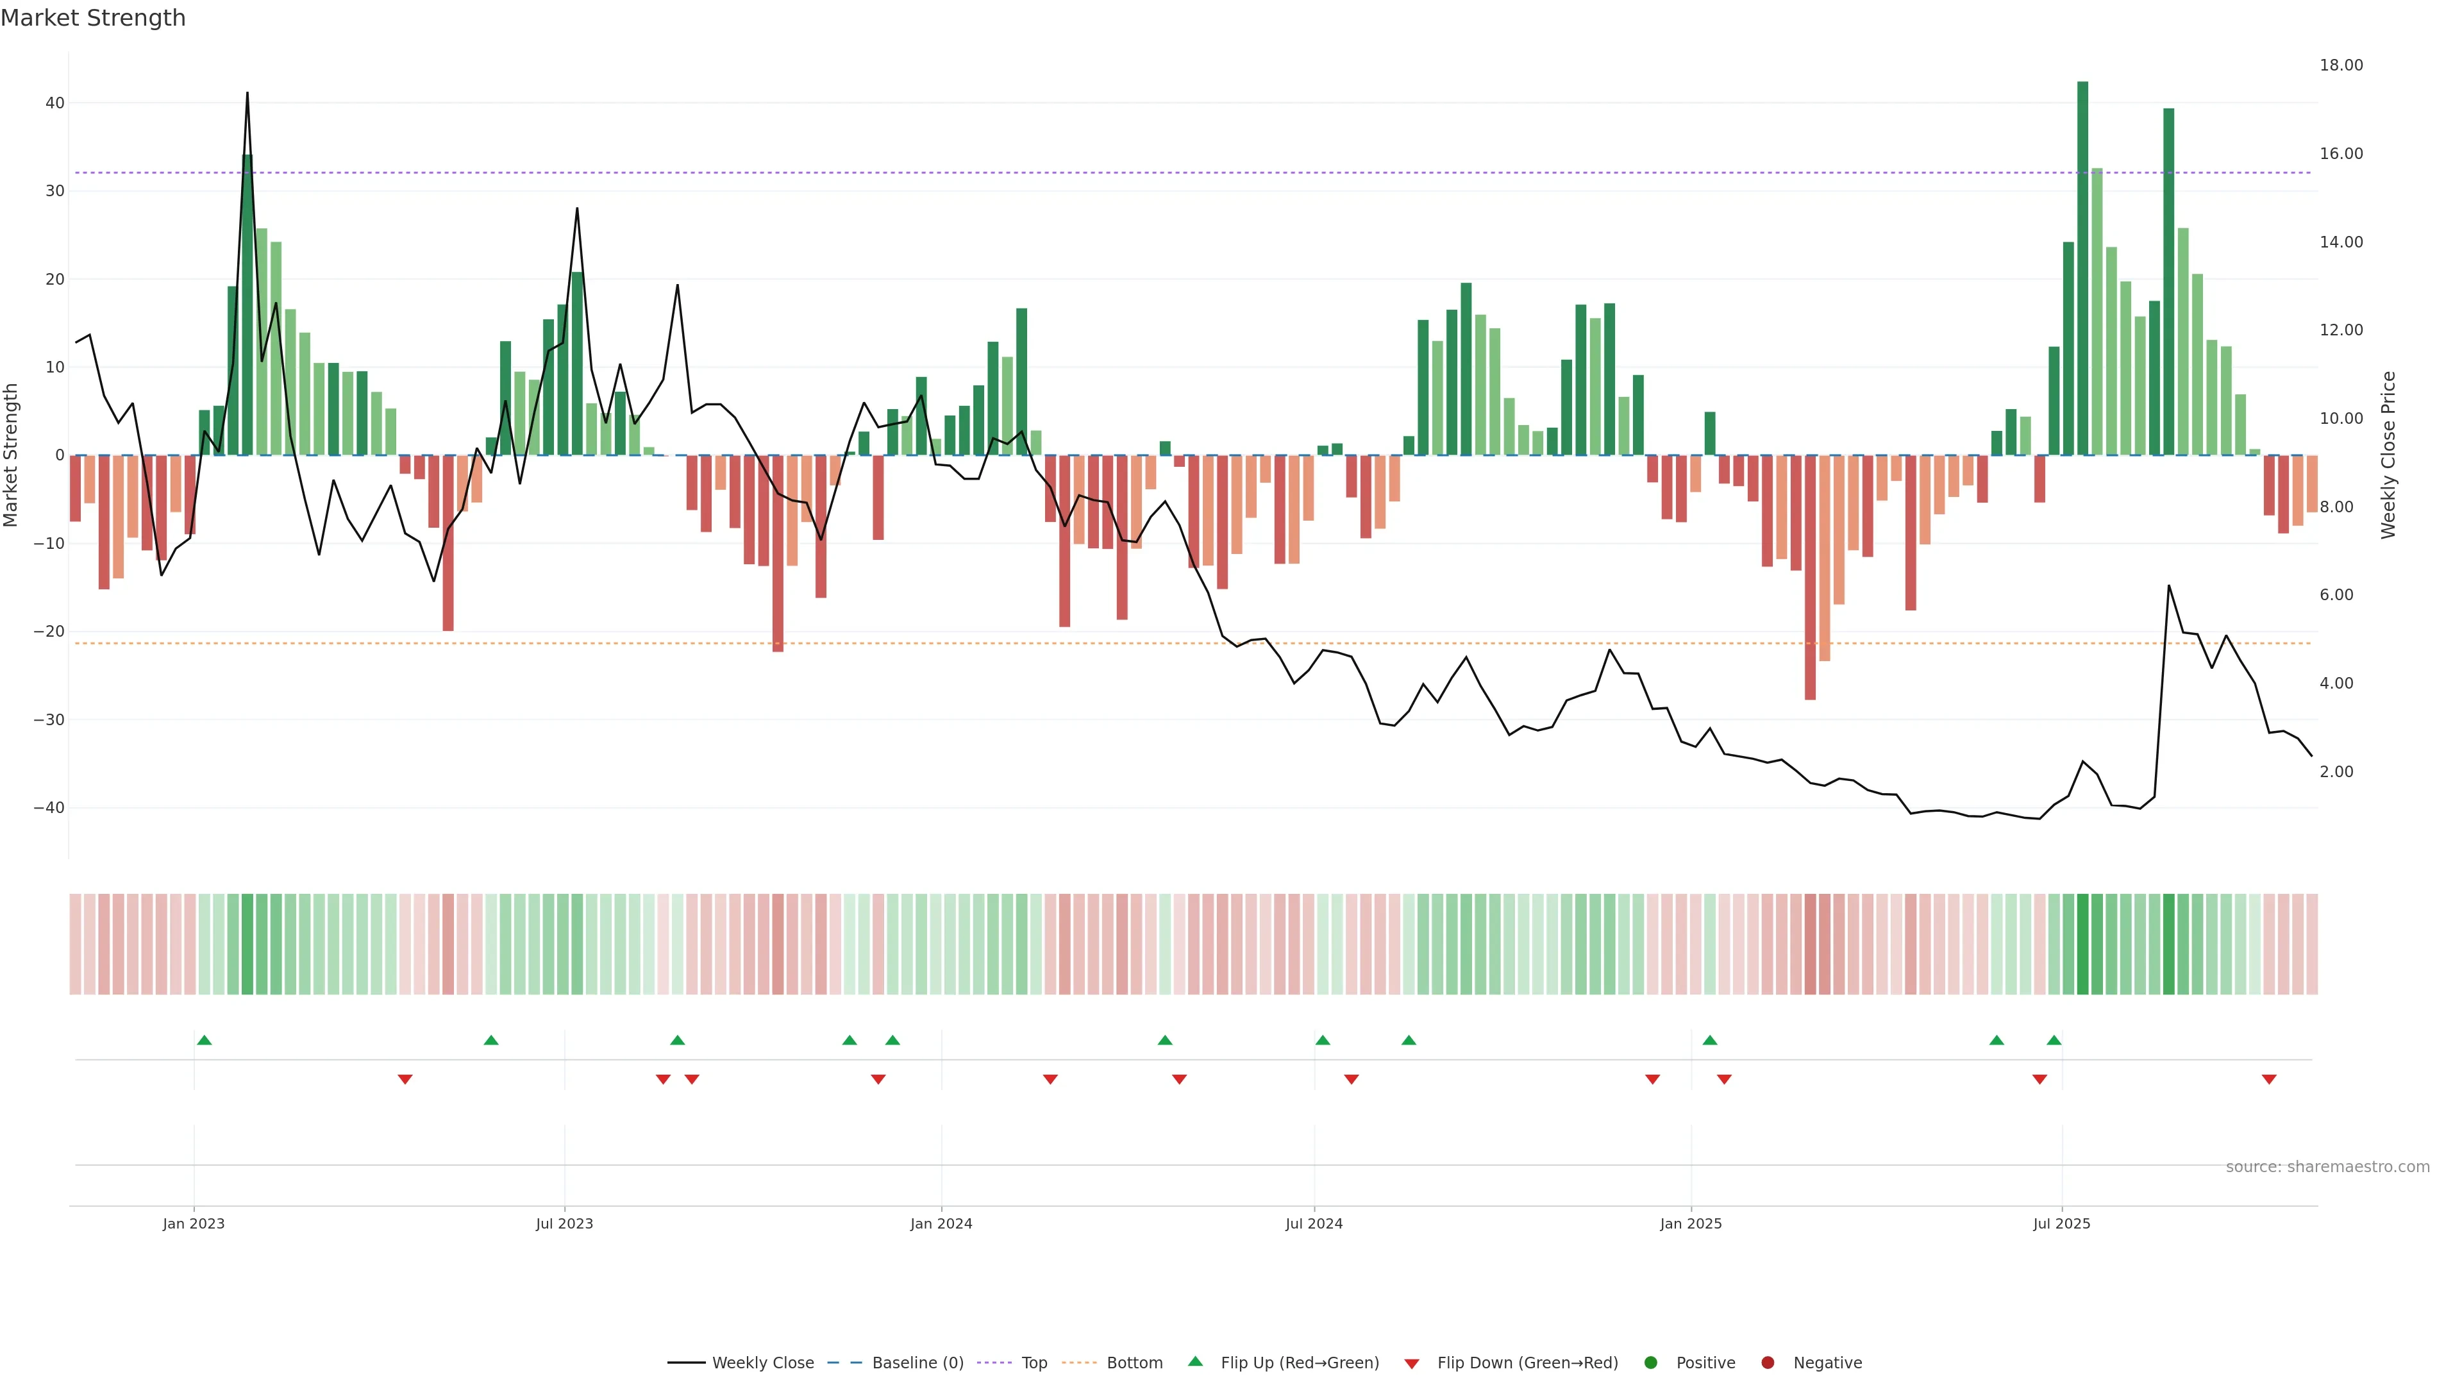
Task: Click the dark red Negative circle legend icon
Action: pyautogui.click(x=1767, y=1363)
